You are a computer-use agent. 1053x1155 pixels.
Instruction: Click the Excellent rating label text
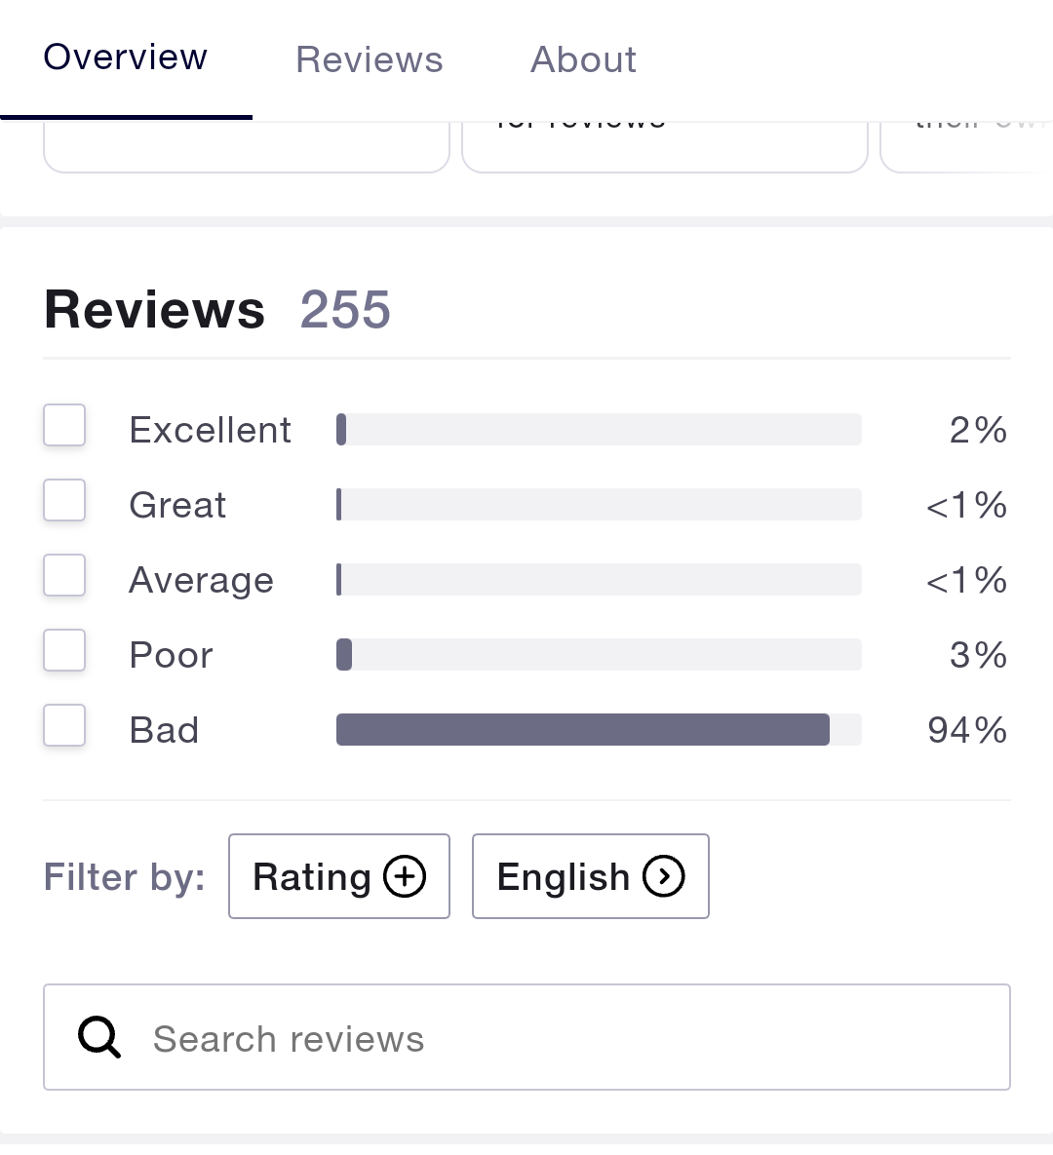coord(210,430)
